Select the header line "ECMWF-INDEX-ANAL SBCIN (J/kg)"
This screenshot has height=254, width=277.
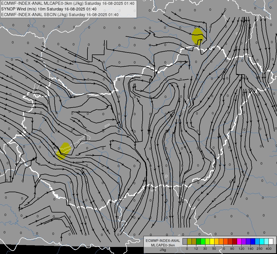coord(60,15)
